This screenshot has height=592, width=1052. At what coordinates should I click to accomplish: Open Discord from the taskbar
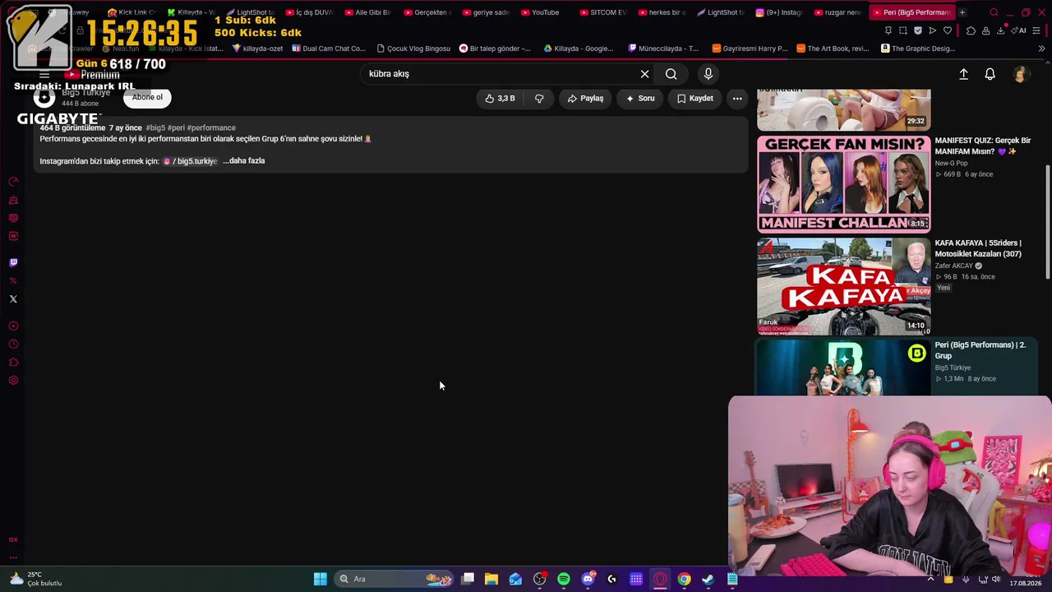[588, 579]
